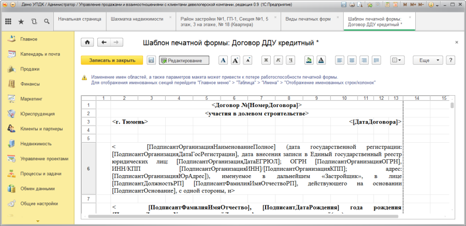Click Записать и закрыть button
Image resolution: width=466 pixels, height=226 pixels.
[112, 61]
